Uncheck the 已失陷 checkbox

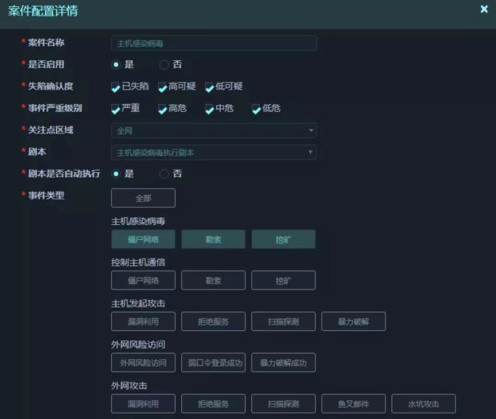[x=115, y=87]
